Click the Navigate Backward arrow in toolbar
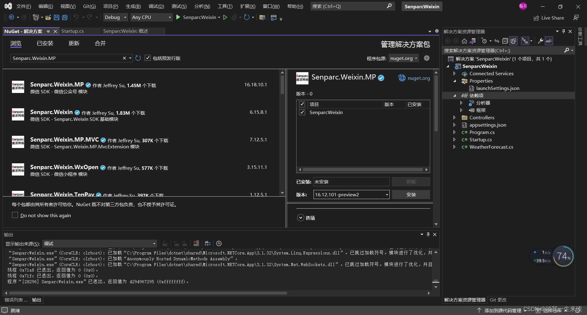This screenshot has width=587, height=315. click(11, 17)
